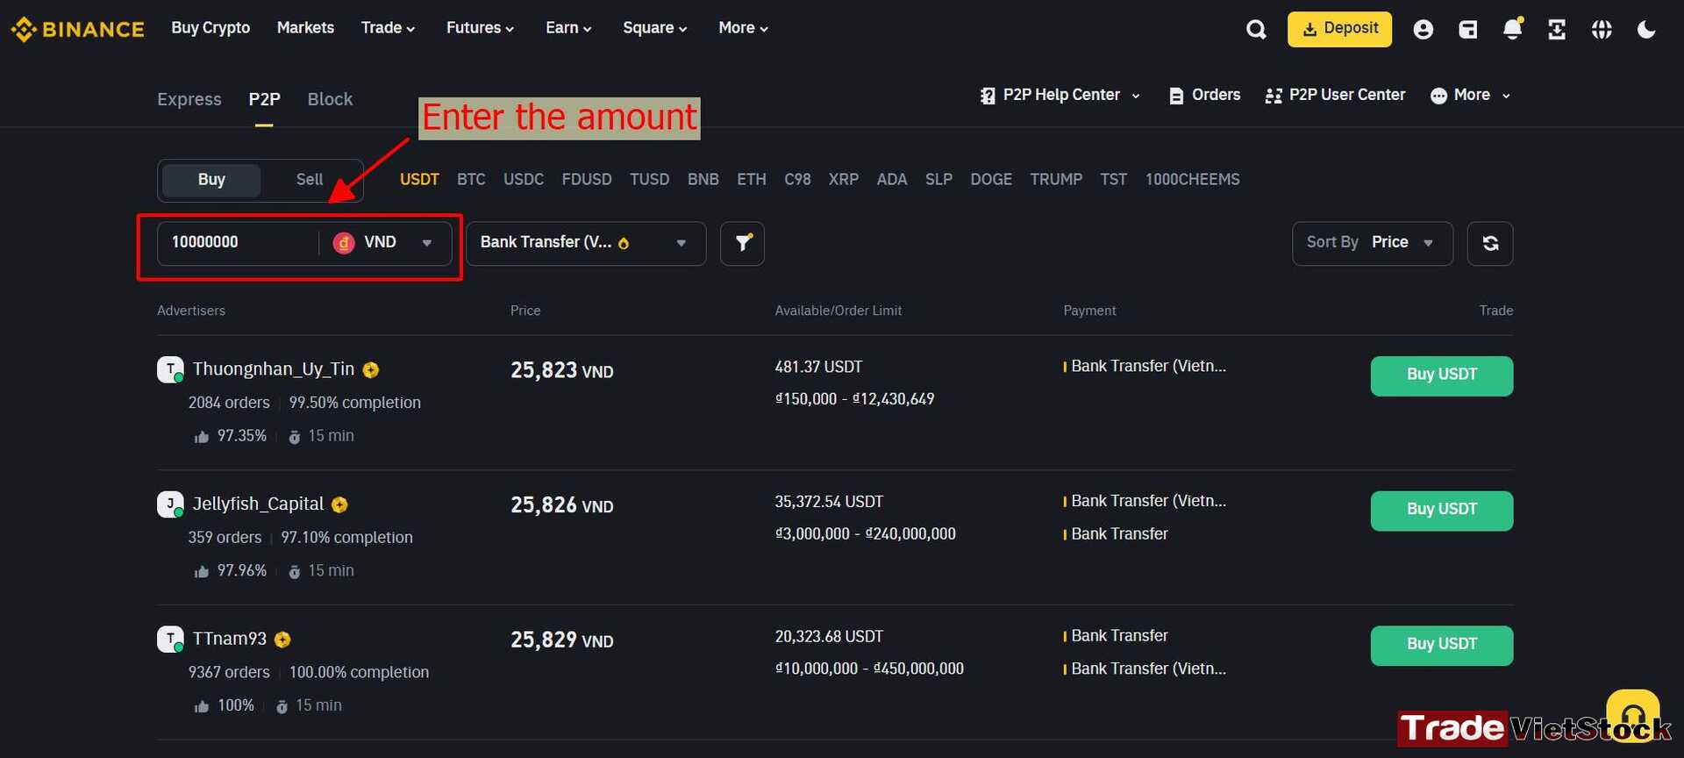Click Jellyfish_Capital avatar icon

pos(170,504)
